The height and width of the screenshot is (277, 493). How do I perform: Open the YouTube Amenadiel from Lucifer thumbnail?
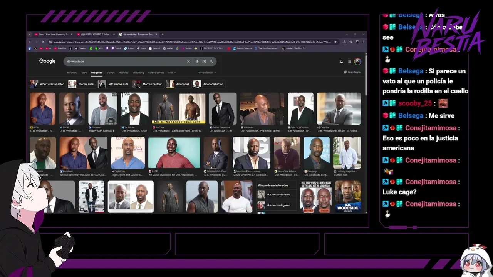179,108
